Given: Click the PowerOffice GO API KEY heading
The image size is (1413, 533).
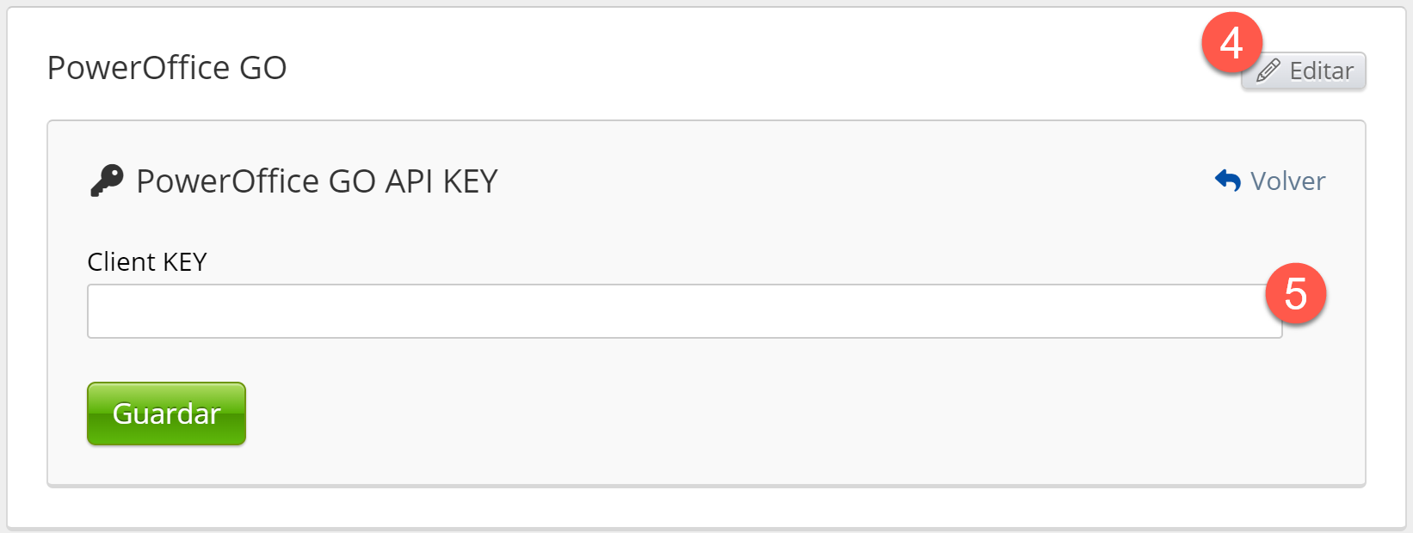Looking at the screenshot, I should (x=317, y=181).
